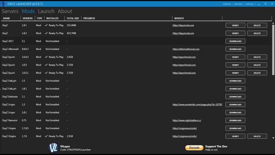Open dayzmod.com link for DayZ 1.8.2

click(x=183, y=33)
